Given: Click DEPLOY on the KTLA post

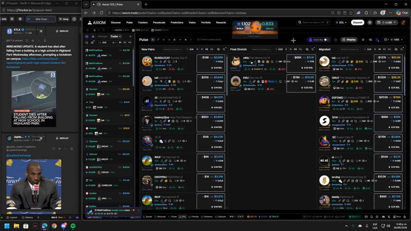Looking at the screenshot, I should pos(62,31).
